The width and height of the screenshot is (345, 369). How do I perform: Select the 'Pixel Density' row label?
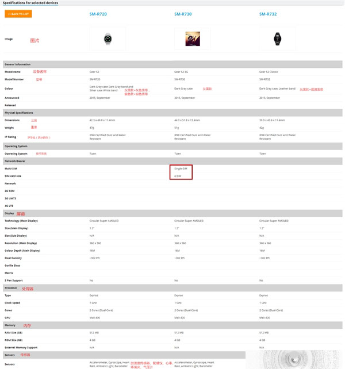coord(13,258)
